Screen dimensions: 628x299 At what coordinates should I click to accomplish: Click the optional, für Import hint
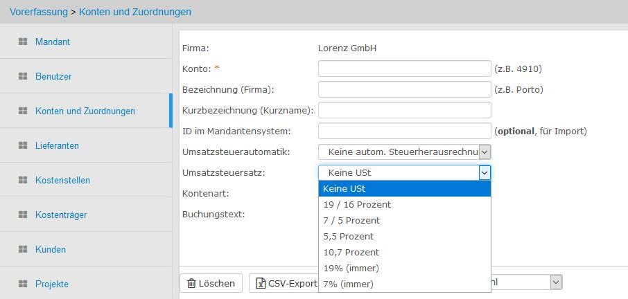pos(541,131)
